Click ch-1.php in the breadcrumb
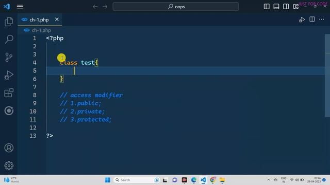The height and width of the screenshot is (185, 330). 41,30
